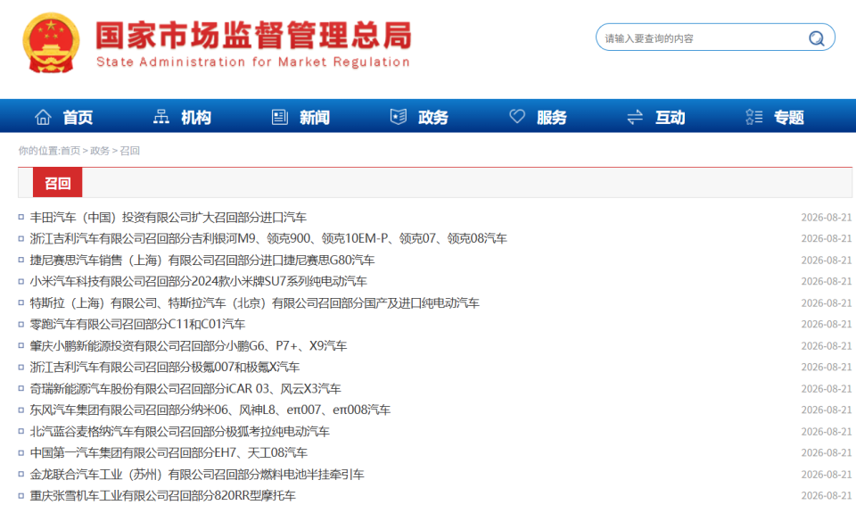Screen dimensions: 856x505
Task: Open the 服务 navigation menu item
Action: (551, 118)
